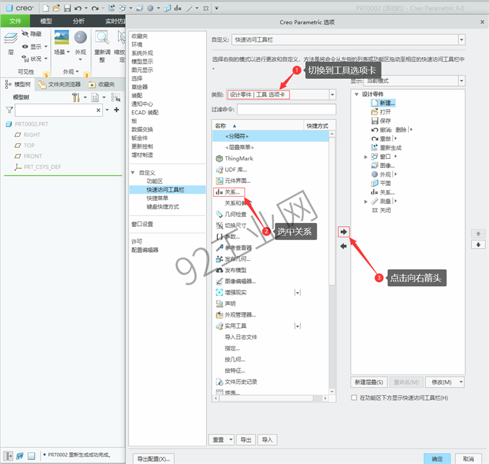Click 隐藏 hide visibility option in ribbon
489x464 pixels.
[x=31, y=34]
